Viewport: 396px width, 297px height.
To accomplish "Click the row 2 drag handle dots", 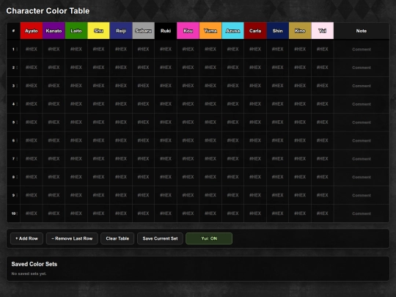I will point(17,67).
